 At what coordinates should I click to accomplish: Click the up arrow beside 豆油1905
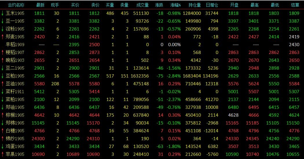3,84
